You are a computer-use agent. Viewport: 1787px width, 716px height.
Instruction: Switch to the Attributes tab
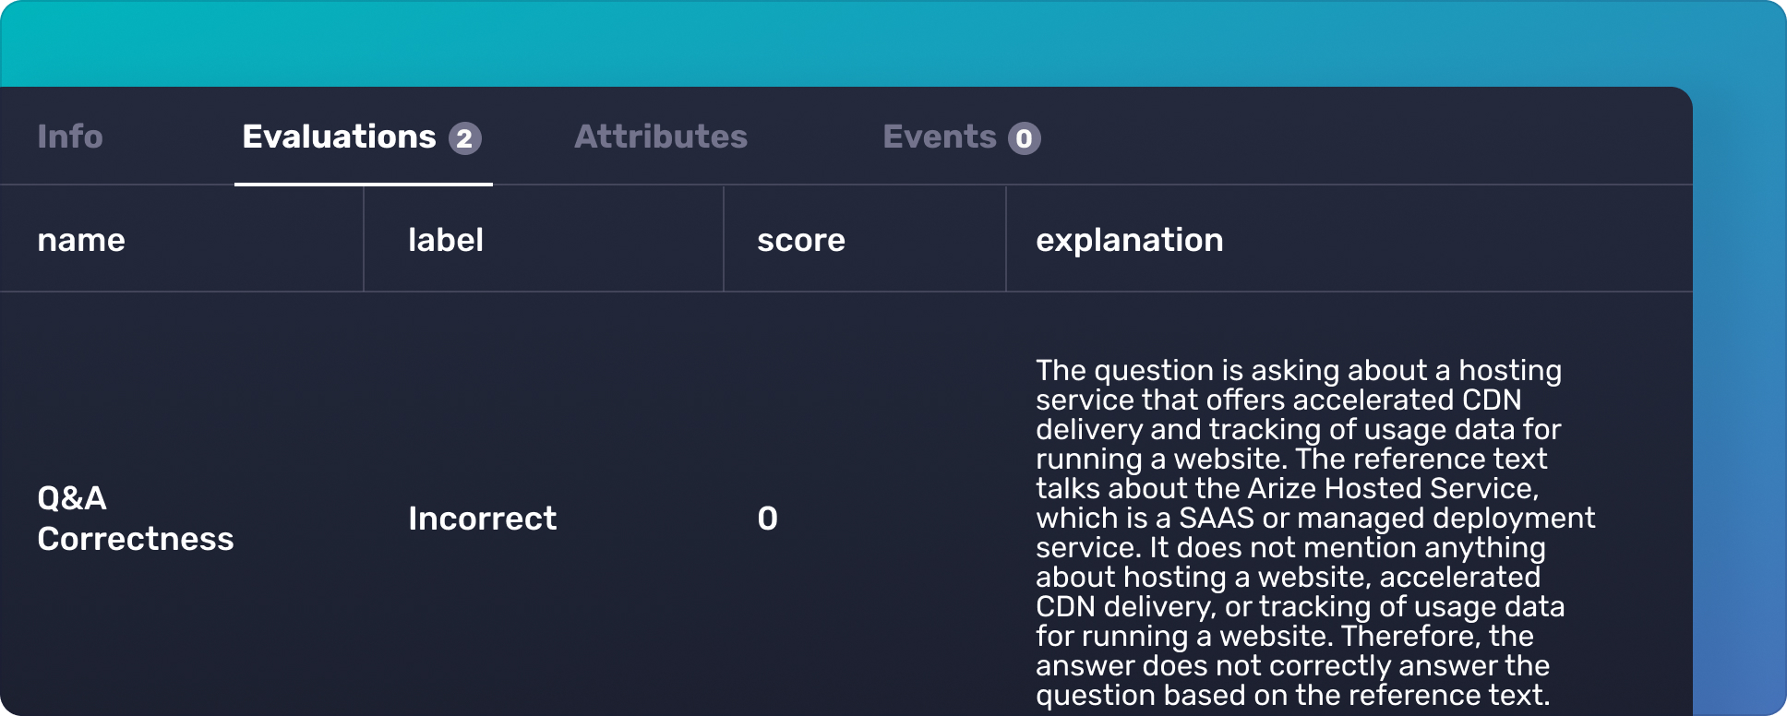(x=661, y=137)
